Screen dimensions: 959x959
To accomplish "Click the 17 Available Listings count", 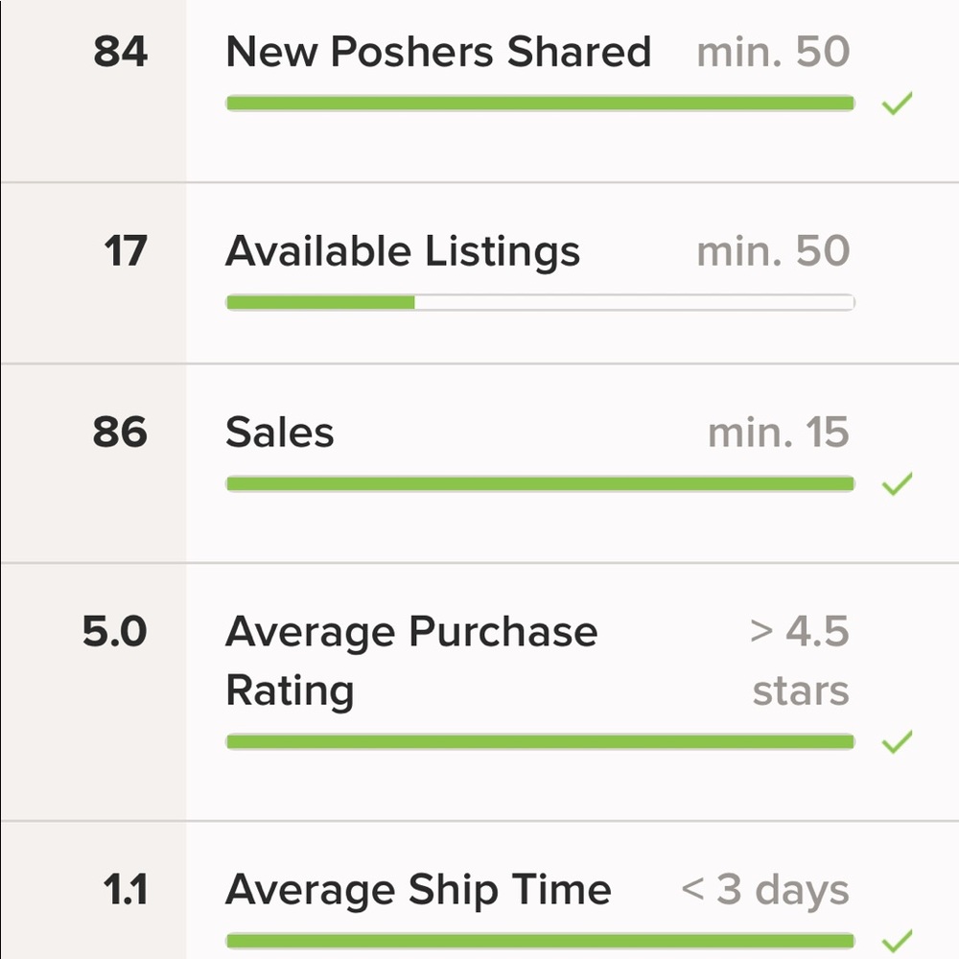I will (126, 252).
